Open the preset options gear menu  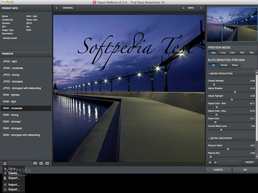coord(5,163)
